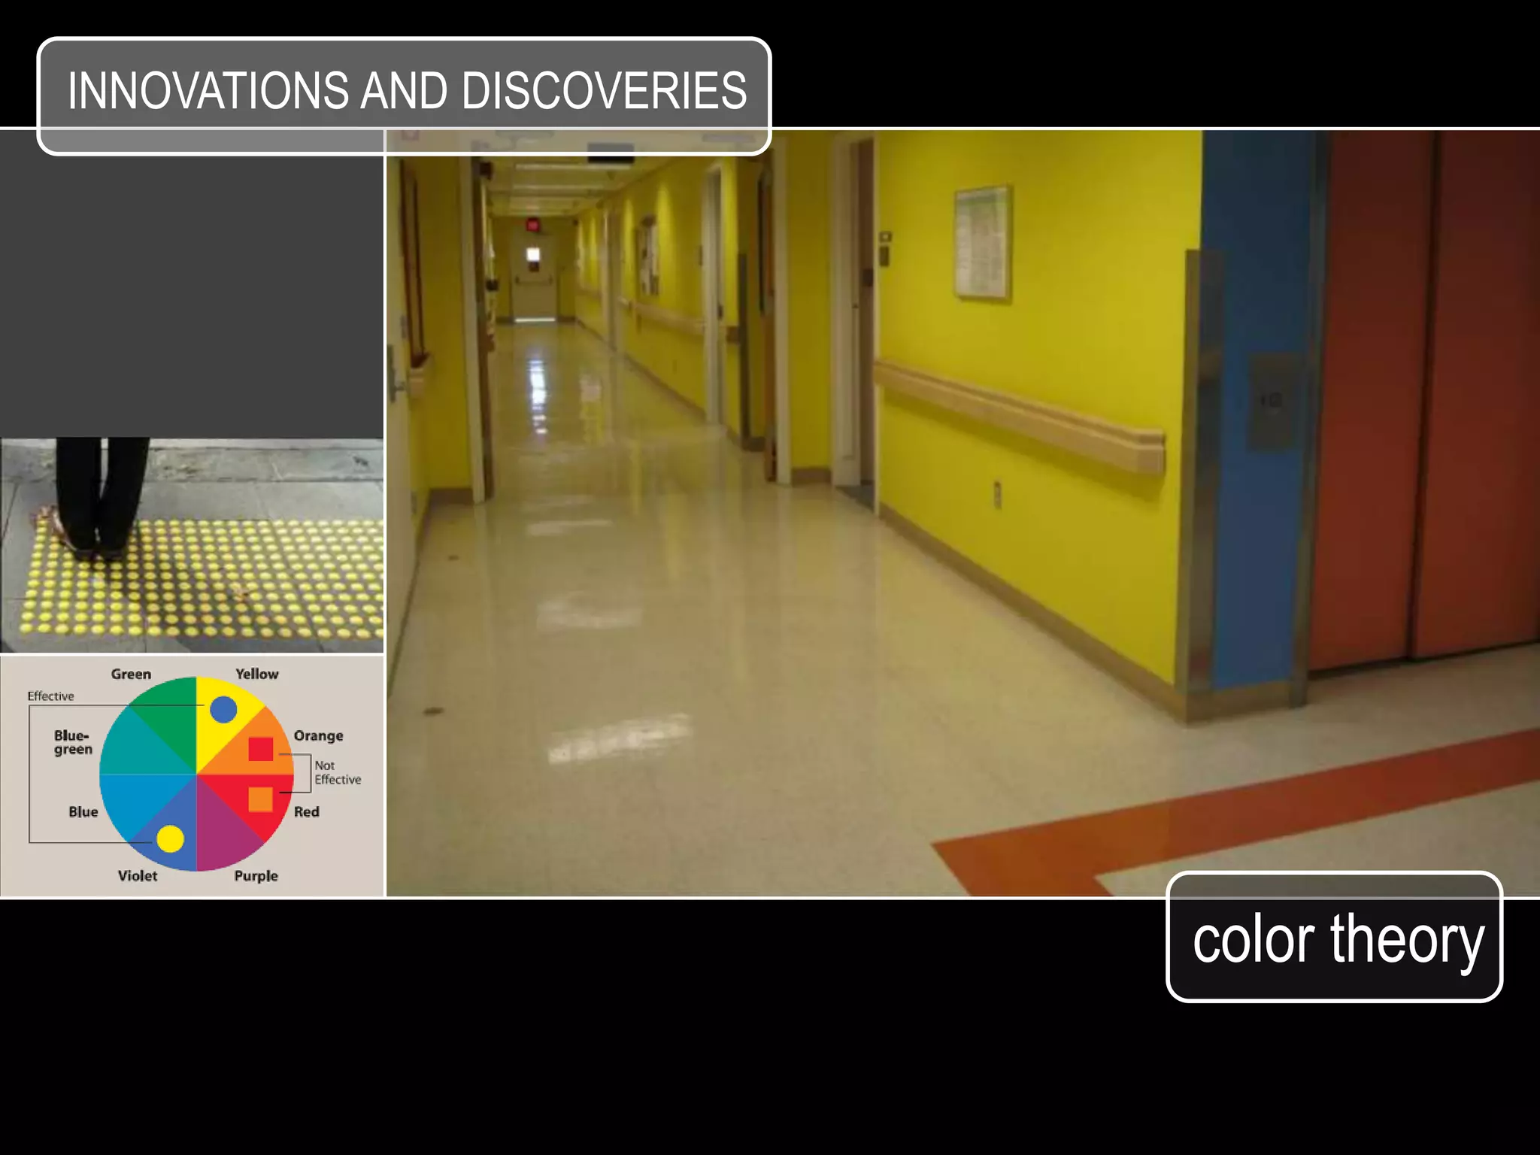Screen dimensions: 1540x1155
Task: Click the 'INNOVATIONS AND DISCOVERIES' title
Action: 407,91
